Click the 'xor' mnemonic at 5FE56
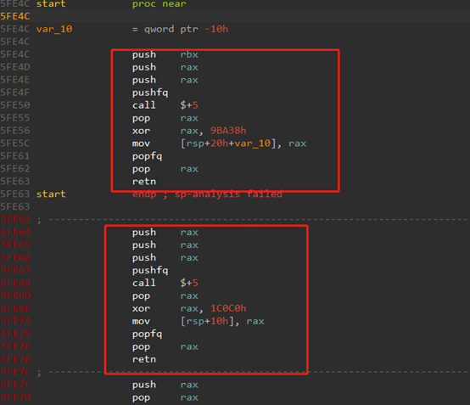Image resolution: width=470 pixels, height=405 pixels. [x=141, y=131]
